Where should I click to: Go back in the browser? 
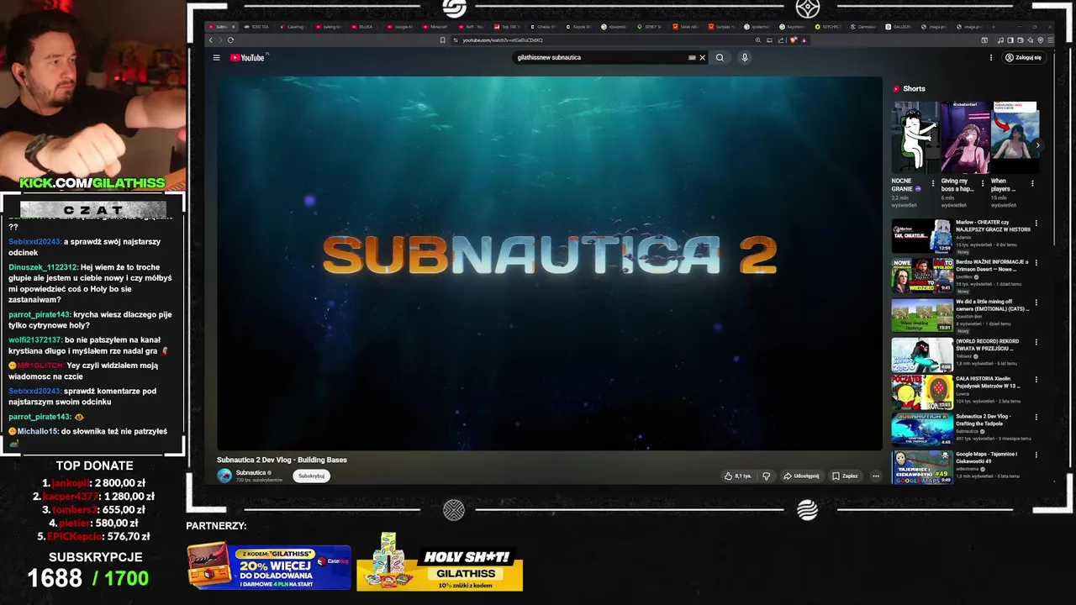[x=211, y=40]
